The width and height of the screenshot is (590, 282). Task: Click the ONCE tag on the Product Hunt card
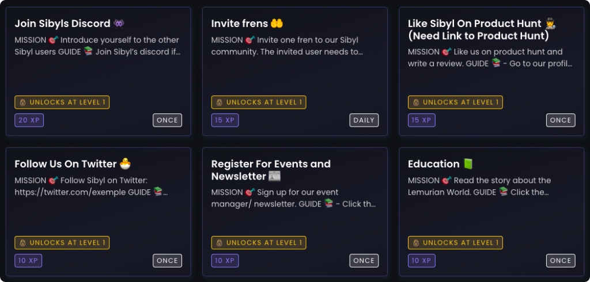click(561, 120)
